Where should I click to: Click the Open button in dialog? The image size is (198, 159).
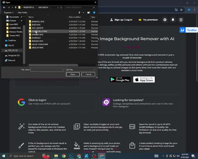click(x=73, y=74)
